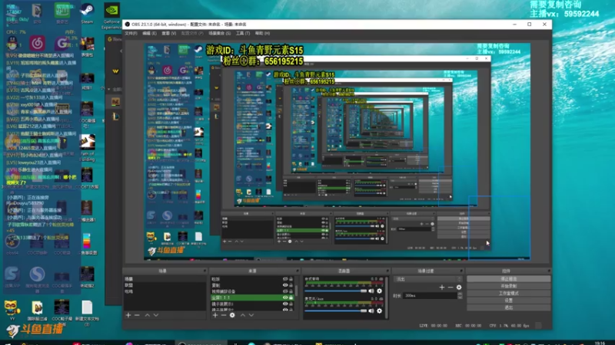Toggle lock on the second source row
The image size is (615, 345).
(291, 285)
